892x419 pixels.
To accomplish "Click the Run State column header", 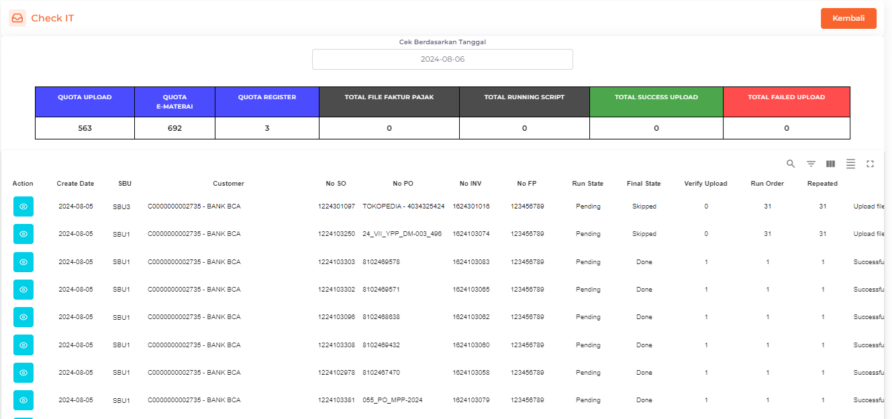I will click(x=587, y=184).
